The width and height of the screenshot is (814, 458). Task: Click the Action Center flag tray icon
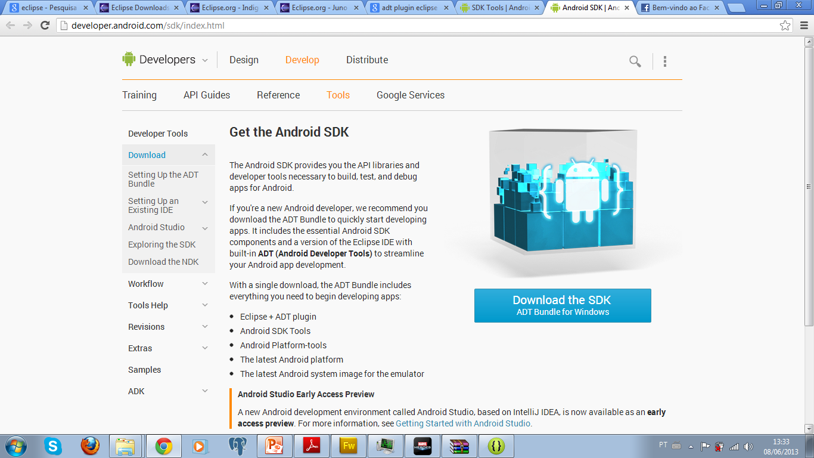[705, 445]
